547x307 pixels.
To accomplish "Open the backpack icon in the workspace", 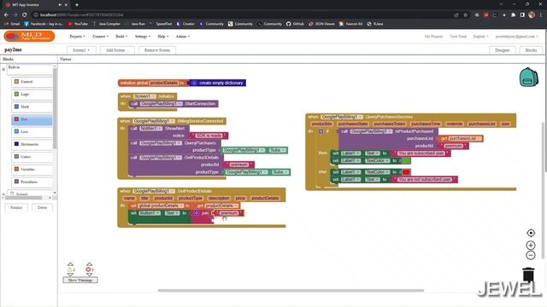I will 528,78.
